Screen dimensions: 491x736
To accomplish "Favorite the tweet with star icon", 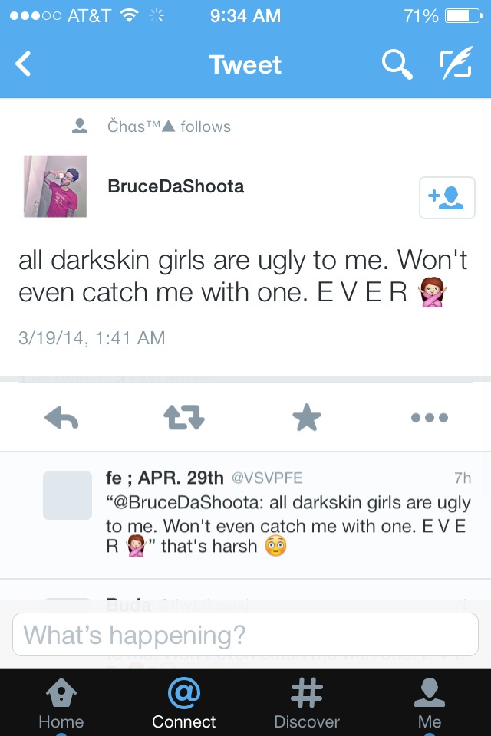I will (306, 417).
